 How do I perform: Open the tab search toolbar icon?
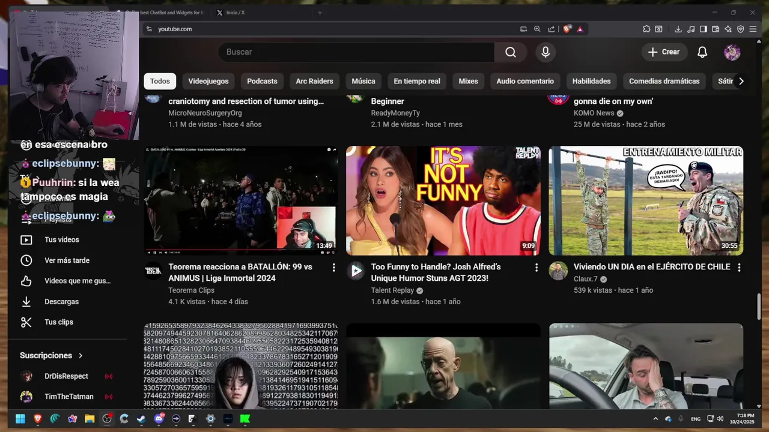pos(659,29)
